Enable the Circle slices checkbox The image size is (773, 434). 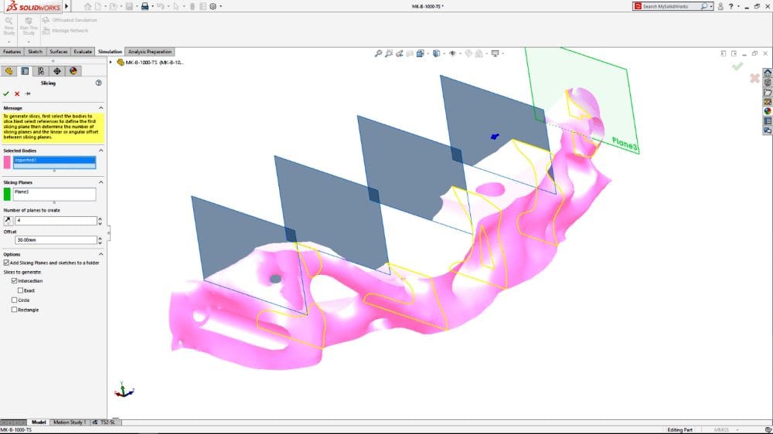tap(14, 300)
